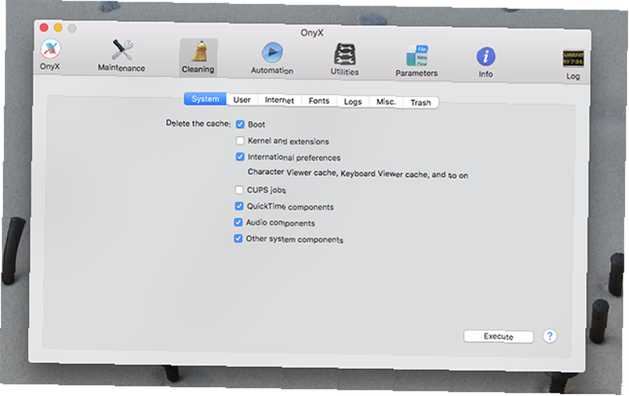The image size is (629, 396).
Task: Click the 'Delete the cache:' label
Action: (198, 123)
